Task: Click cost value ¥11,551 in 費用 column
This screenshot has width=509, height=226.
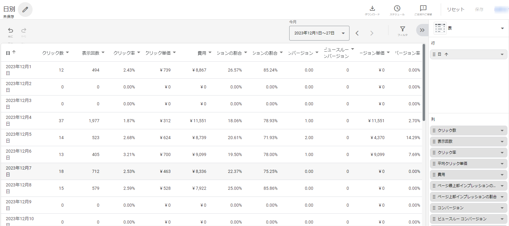Action: click(x=198, y=121)
